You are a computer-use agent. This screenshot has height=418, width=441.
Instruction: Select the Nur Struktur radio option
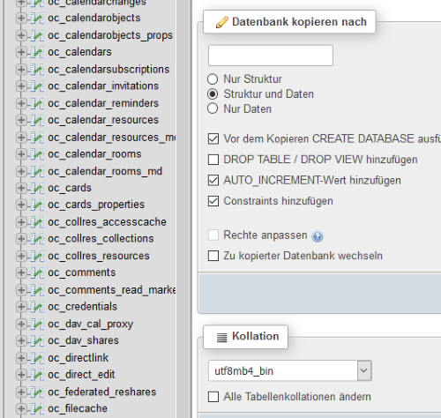213,79
